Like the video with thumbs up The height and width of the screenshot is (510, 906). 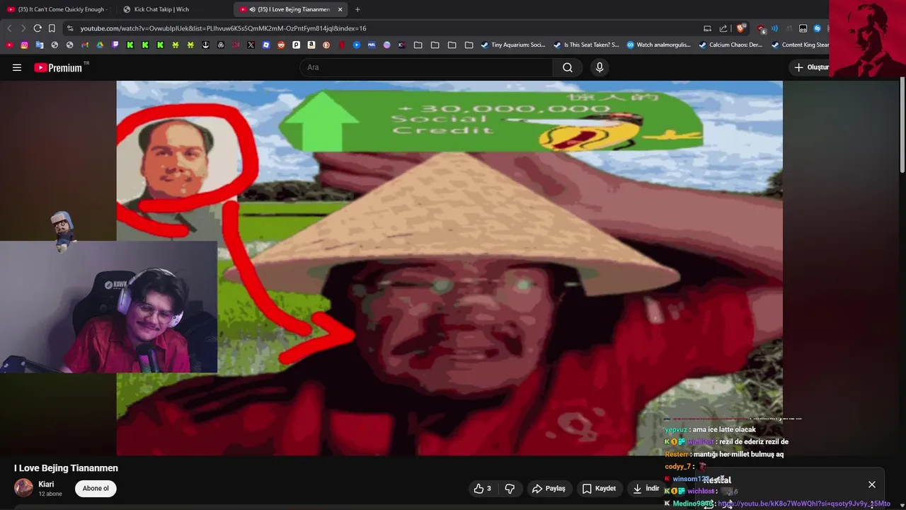point(483,488)
